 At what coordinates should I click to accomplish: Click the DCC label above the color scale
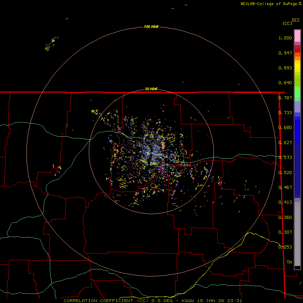[x=296, y=20]
